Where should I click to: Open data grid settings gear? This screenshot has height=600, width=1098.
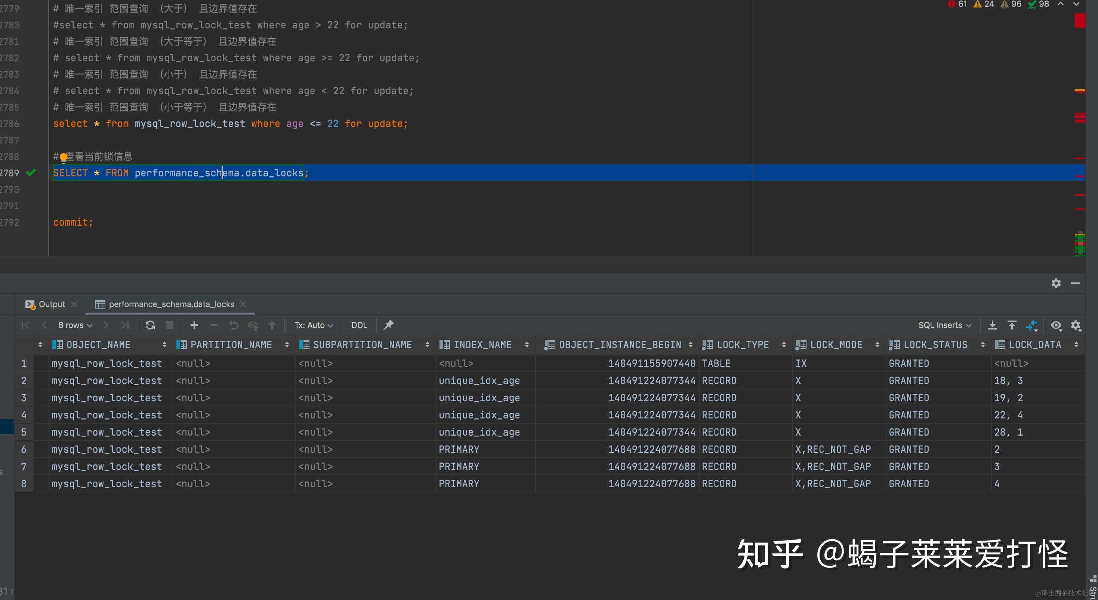[1077, 325]
